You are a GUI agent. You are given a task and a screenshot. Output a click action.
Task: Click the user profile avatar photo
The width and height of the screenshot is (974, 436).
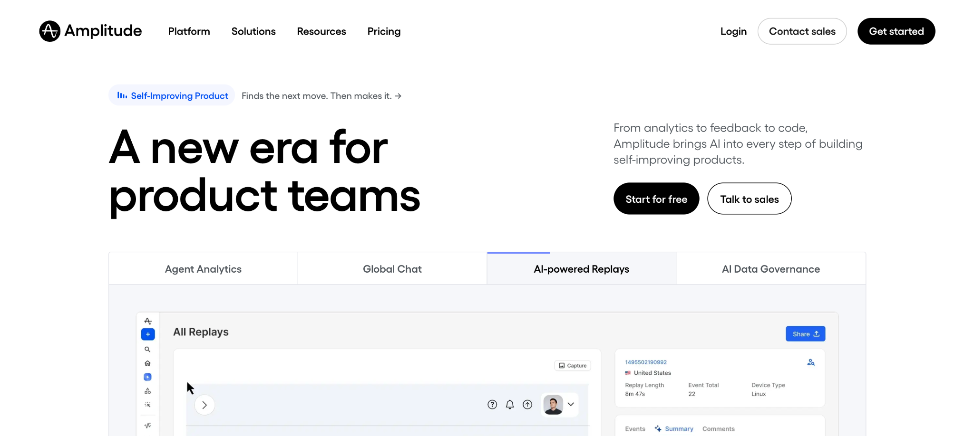click(553, 405)
